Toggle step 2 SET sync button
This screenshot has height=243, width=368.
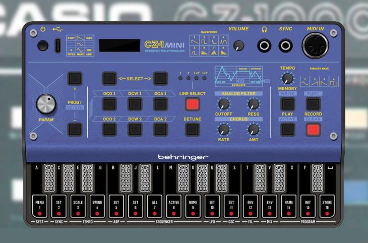click(x=58, y=206)
